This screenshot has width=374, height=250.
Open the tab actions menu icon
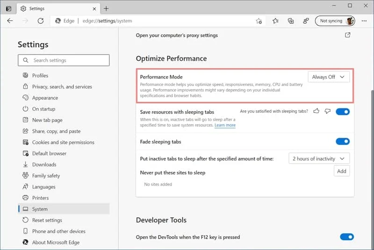[x=8, y=8]
